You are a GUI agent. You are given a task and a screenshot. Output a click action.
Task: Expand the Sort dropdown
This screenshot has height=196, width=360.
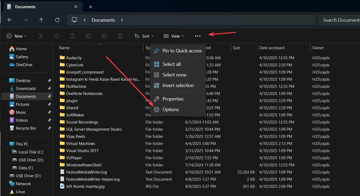tap(144, 36)
